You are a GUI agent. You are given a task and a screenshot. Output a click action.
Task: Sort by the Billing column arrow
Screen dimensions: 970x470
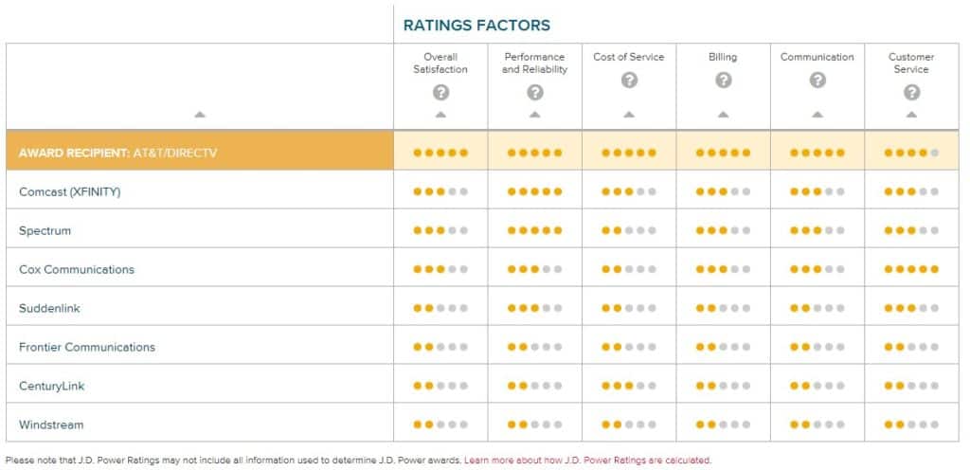[723, 115]
